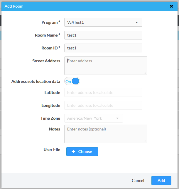
Task: Click the Program dropdown arrow
Action: [x=137, y=22]
